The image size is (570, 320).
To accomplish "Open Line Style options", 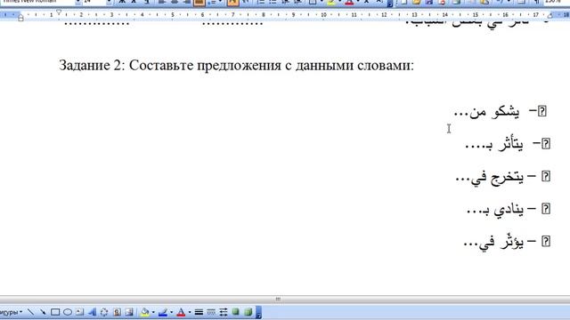I will point(199,312).
